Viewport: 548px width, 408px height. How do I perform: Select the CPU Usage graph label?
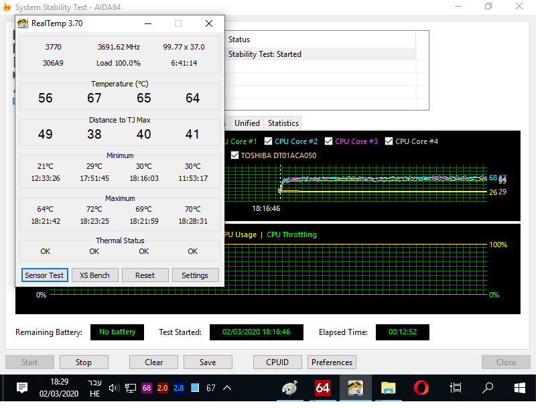[x=241, y=234]
